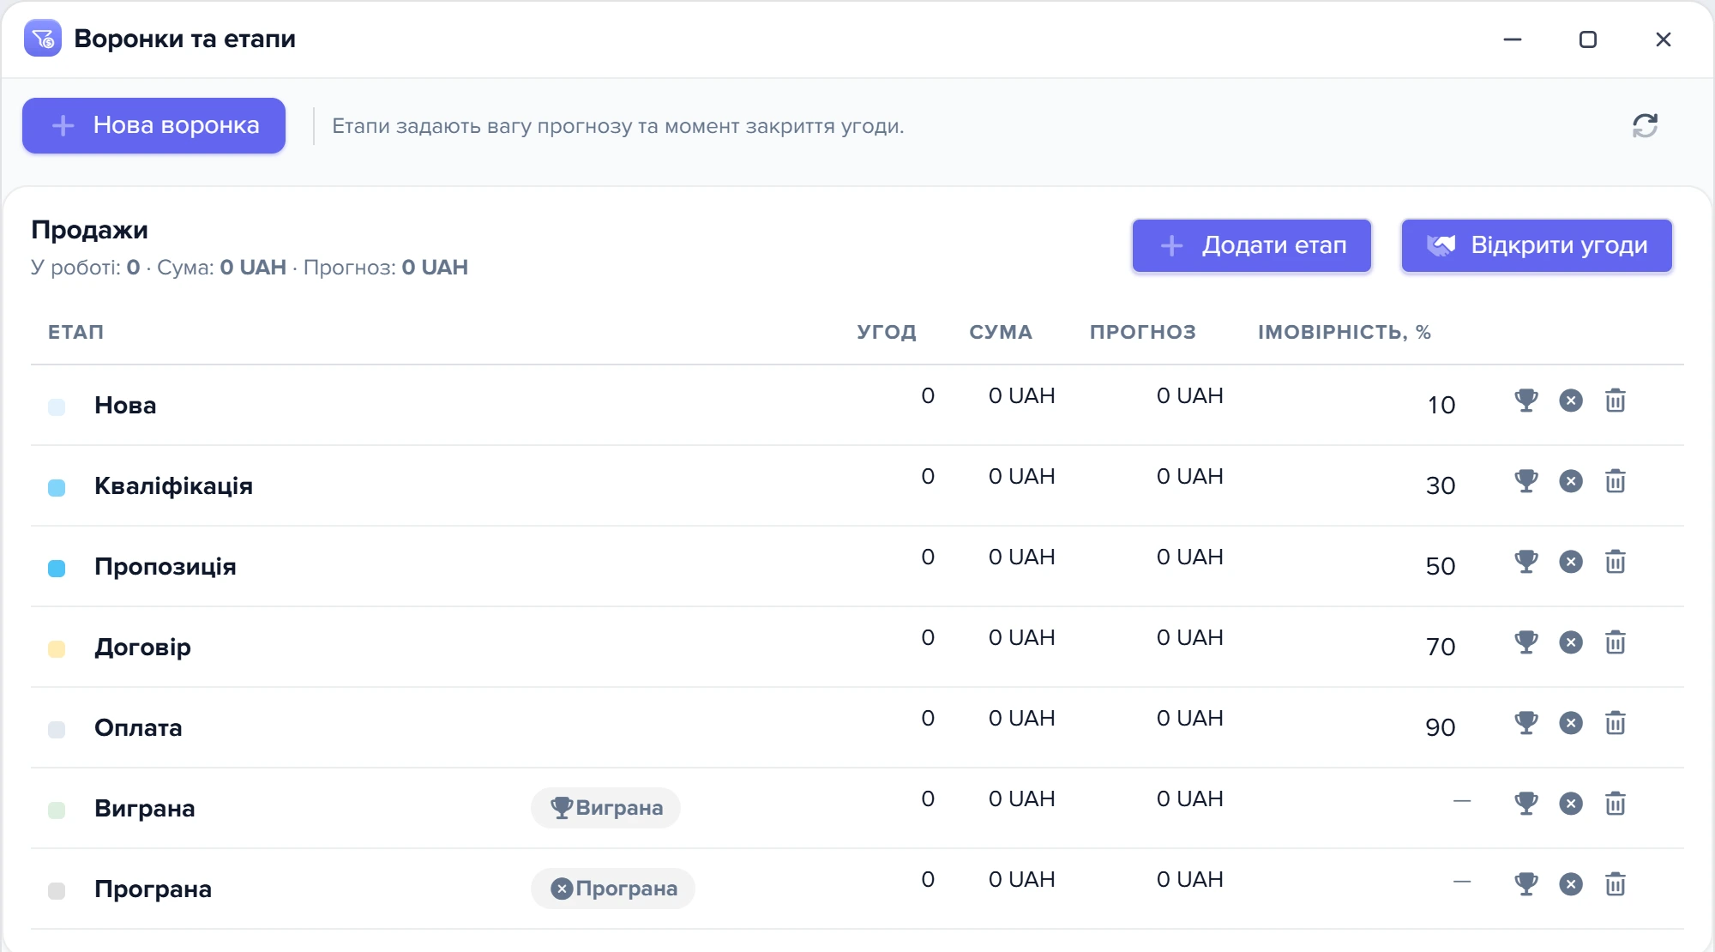Edit the probability value 90 for Оплата
The width and height of the screenshot is (1715, 952).
point(1441,727)
